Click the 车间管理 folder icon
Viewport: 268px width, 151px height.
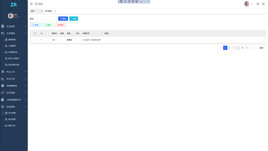(3, 33)
